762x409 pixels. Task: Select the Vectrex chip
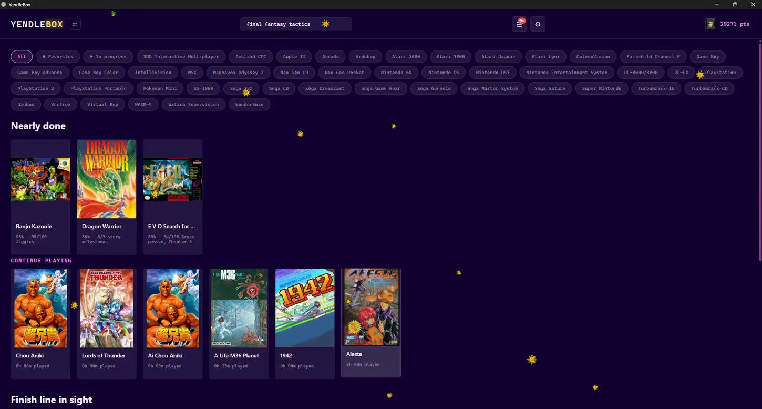tap(61, 104)
